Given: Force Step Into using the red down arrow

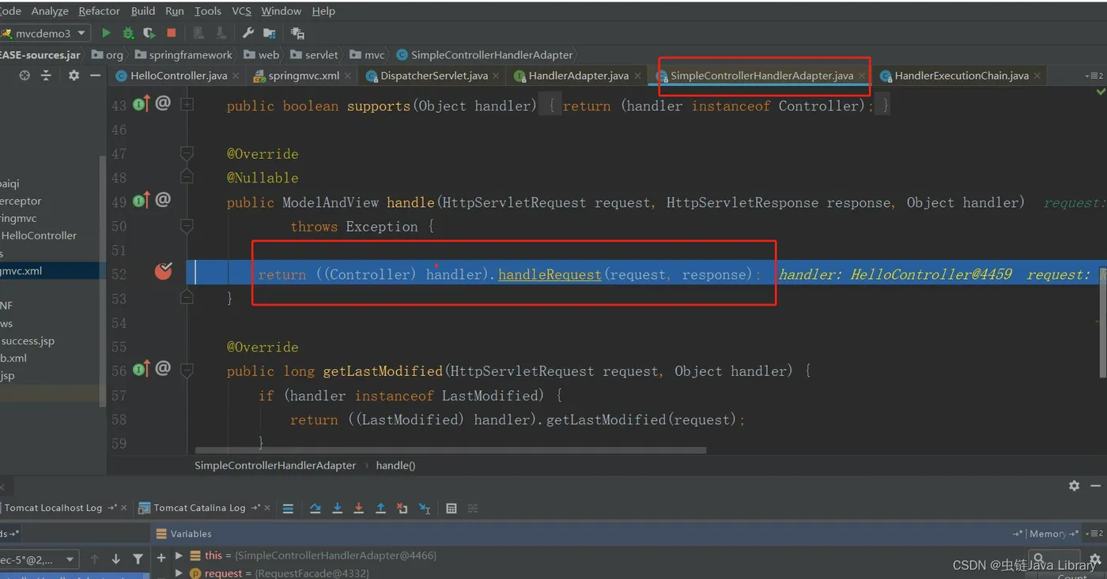Looking at the screenshot, I should [359, 509].
